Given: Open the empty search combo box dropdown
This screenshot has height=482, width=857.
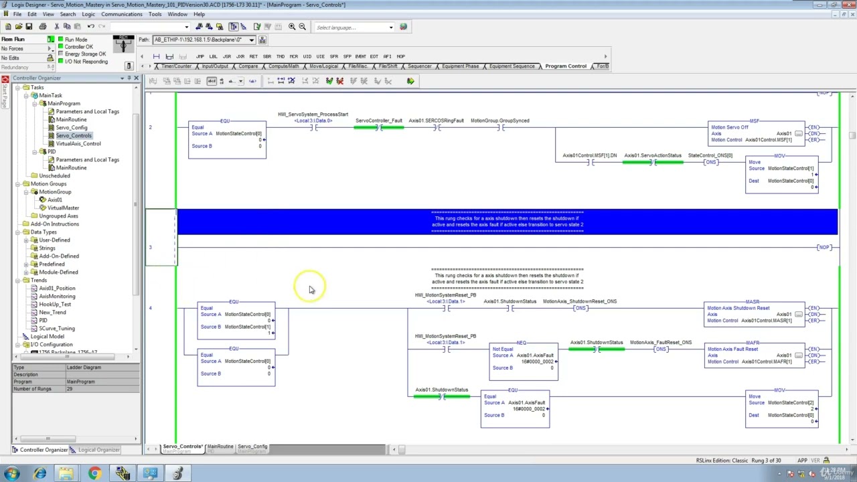Looking at the screenshot, I should click(187, 27).
